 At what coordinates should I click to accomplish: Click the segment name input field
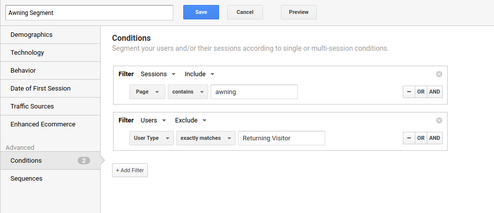[x=90, y=13]
